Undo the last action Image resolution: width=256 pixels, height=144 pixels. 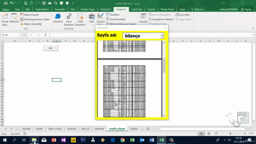tap(12, 3)
